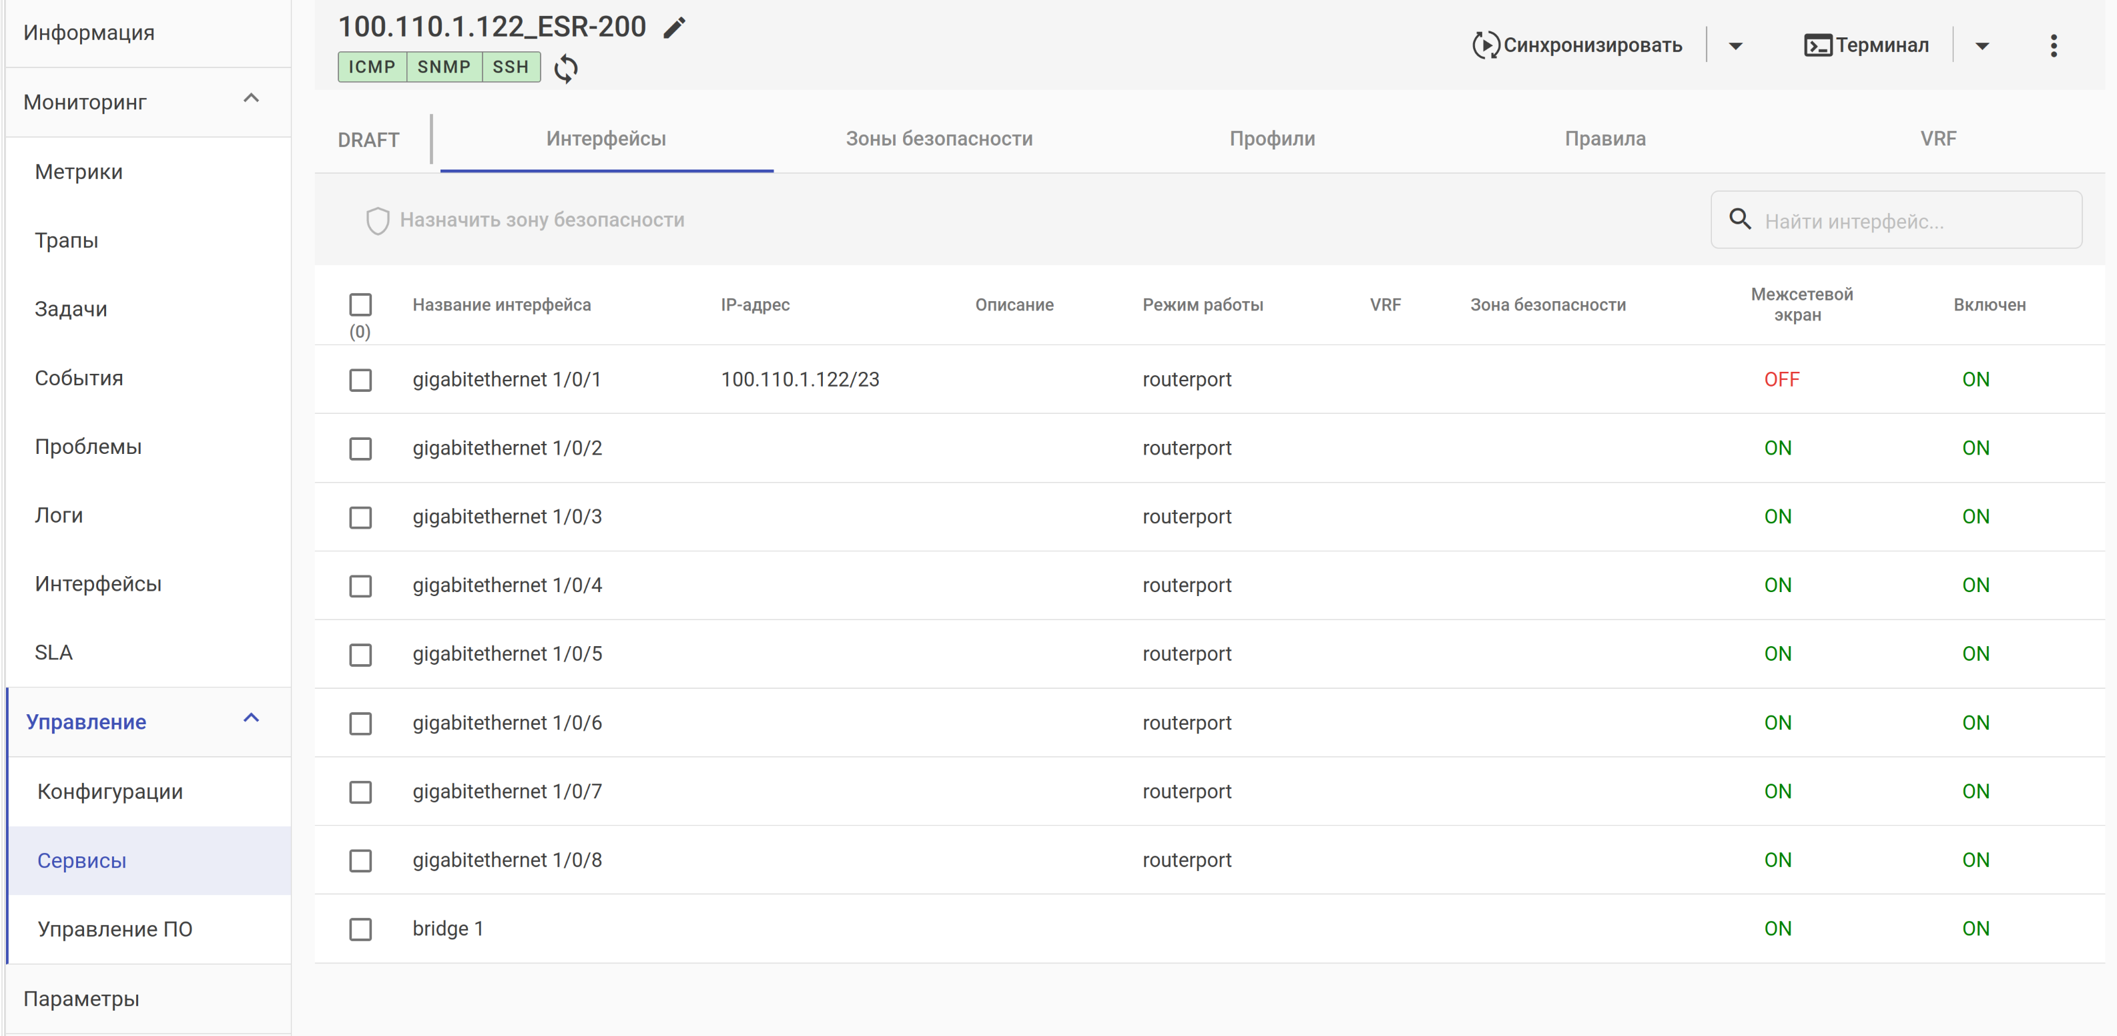2117x1036 pixels.
Task: Toggle the select-all interfaces header checkbox
Action: point(360,304)
